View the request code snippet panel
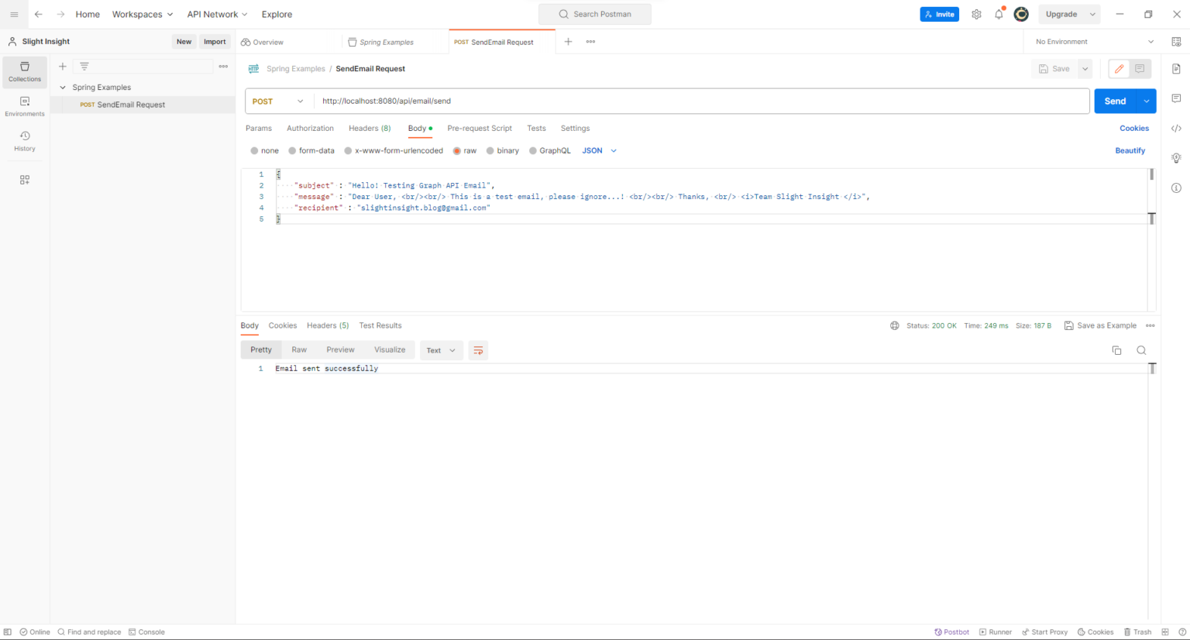Viewport: 1190px width, 640px height. coord(1176,127)
